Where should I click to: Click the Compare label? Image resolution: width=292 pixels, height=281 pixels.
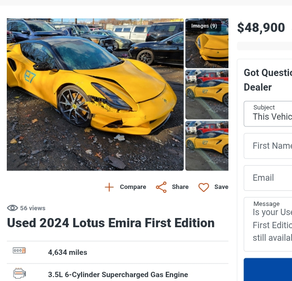pos(133,187)
